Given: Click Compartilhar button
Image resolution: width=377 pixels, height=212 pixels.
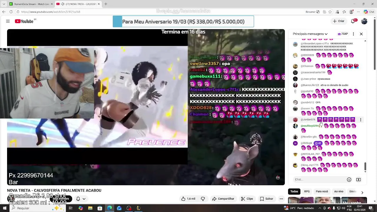Looking at the screenshot, I should click(223, 199).
